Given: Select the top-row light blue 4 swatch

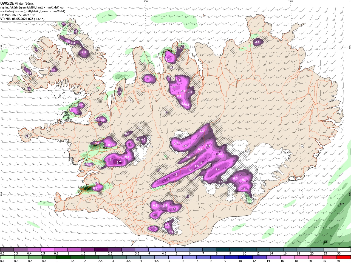Looking at the screenshot, I should point(155,250).
